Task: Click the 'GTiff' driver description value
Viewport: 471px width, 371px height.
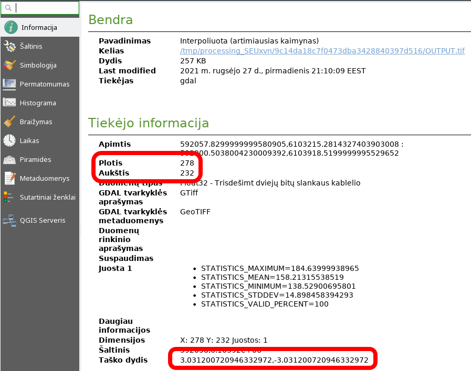Action: point(189,193)
